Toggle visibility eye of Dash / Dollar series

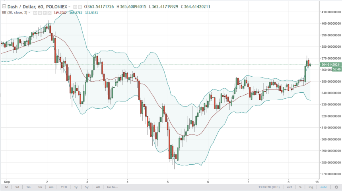tap(75, 7)
